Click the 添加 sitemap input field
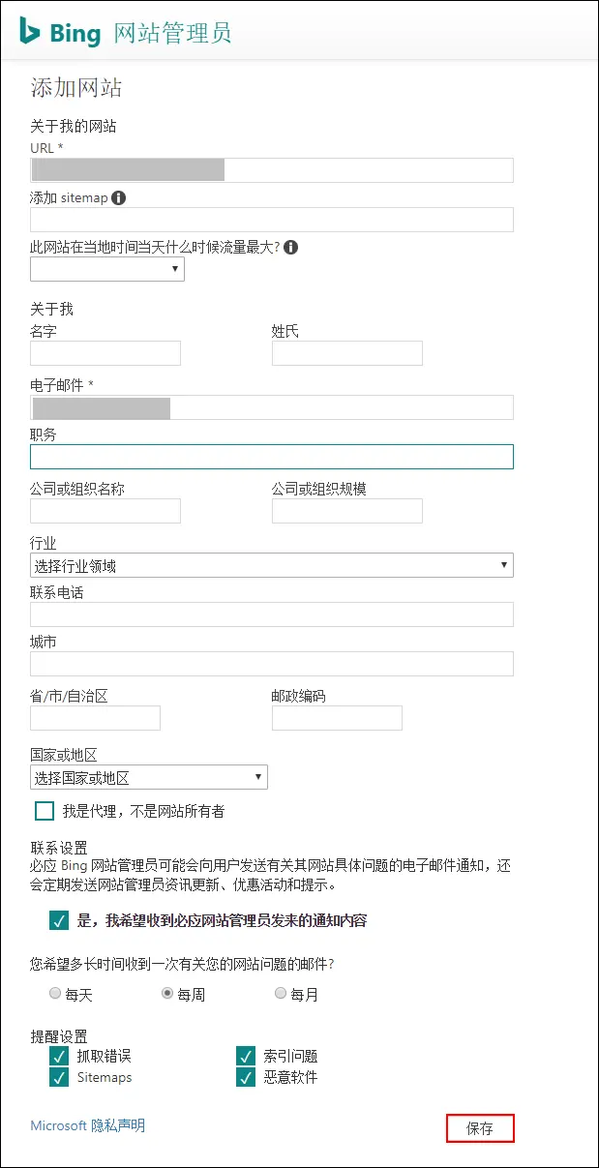The width and height of the screenshot is (599, 1168). tap(271, 220)
